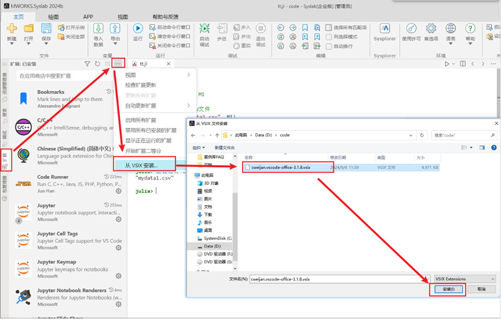Open Sysplorer from the ribbon
Viewport: 501px width, 320px height.
[385, 32]
